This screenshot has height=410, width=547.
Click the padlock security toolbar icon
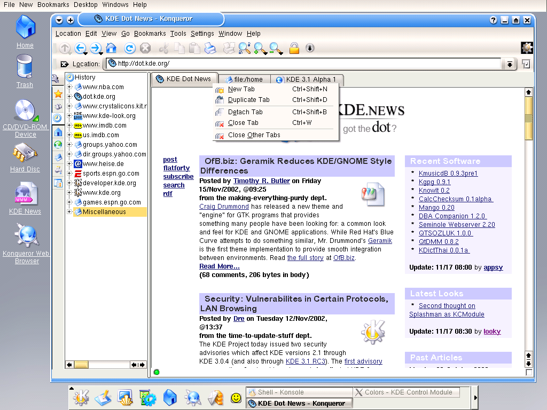point(294,49)
